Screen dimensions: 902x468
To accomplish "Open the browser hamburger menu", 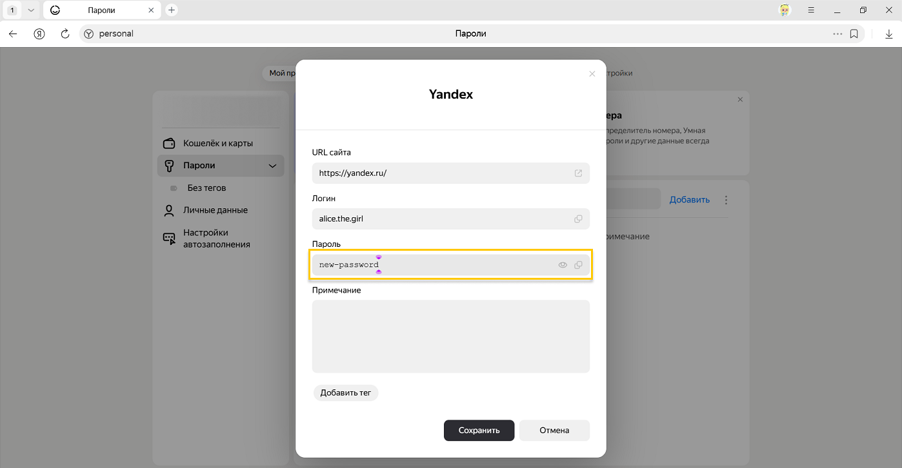I will tap(811, 10).
